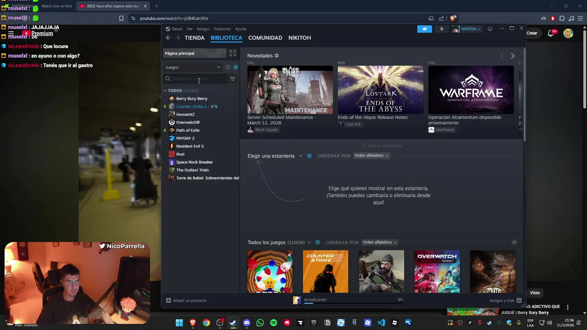Open the Ayuda menu
Screen dimensions: 587x330
(241, 29)
